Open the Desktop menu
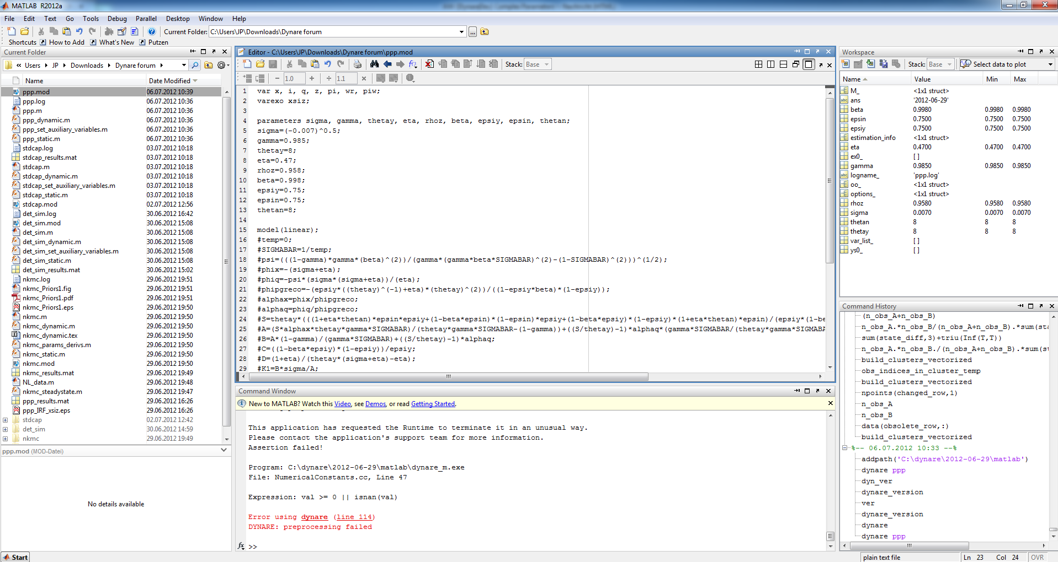 click(178, 18)
